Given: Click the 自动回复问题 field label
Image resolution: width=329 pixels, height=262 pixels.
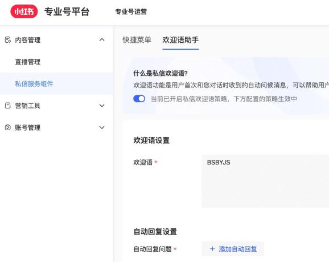Looking at the screenshot, I should click(x=153, y=249).
